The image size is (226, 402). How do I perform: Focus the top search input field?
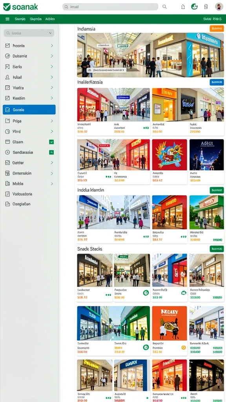tap(110, 7)
